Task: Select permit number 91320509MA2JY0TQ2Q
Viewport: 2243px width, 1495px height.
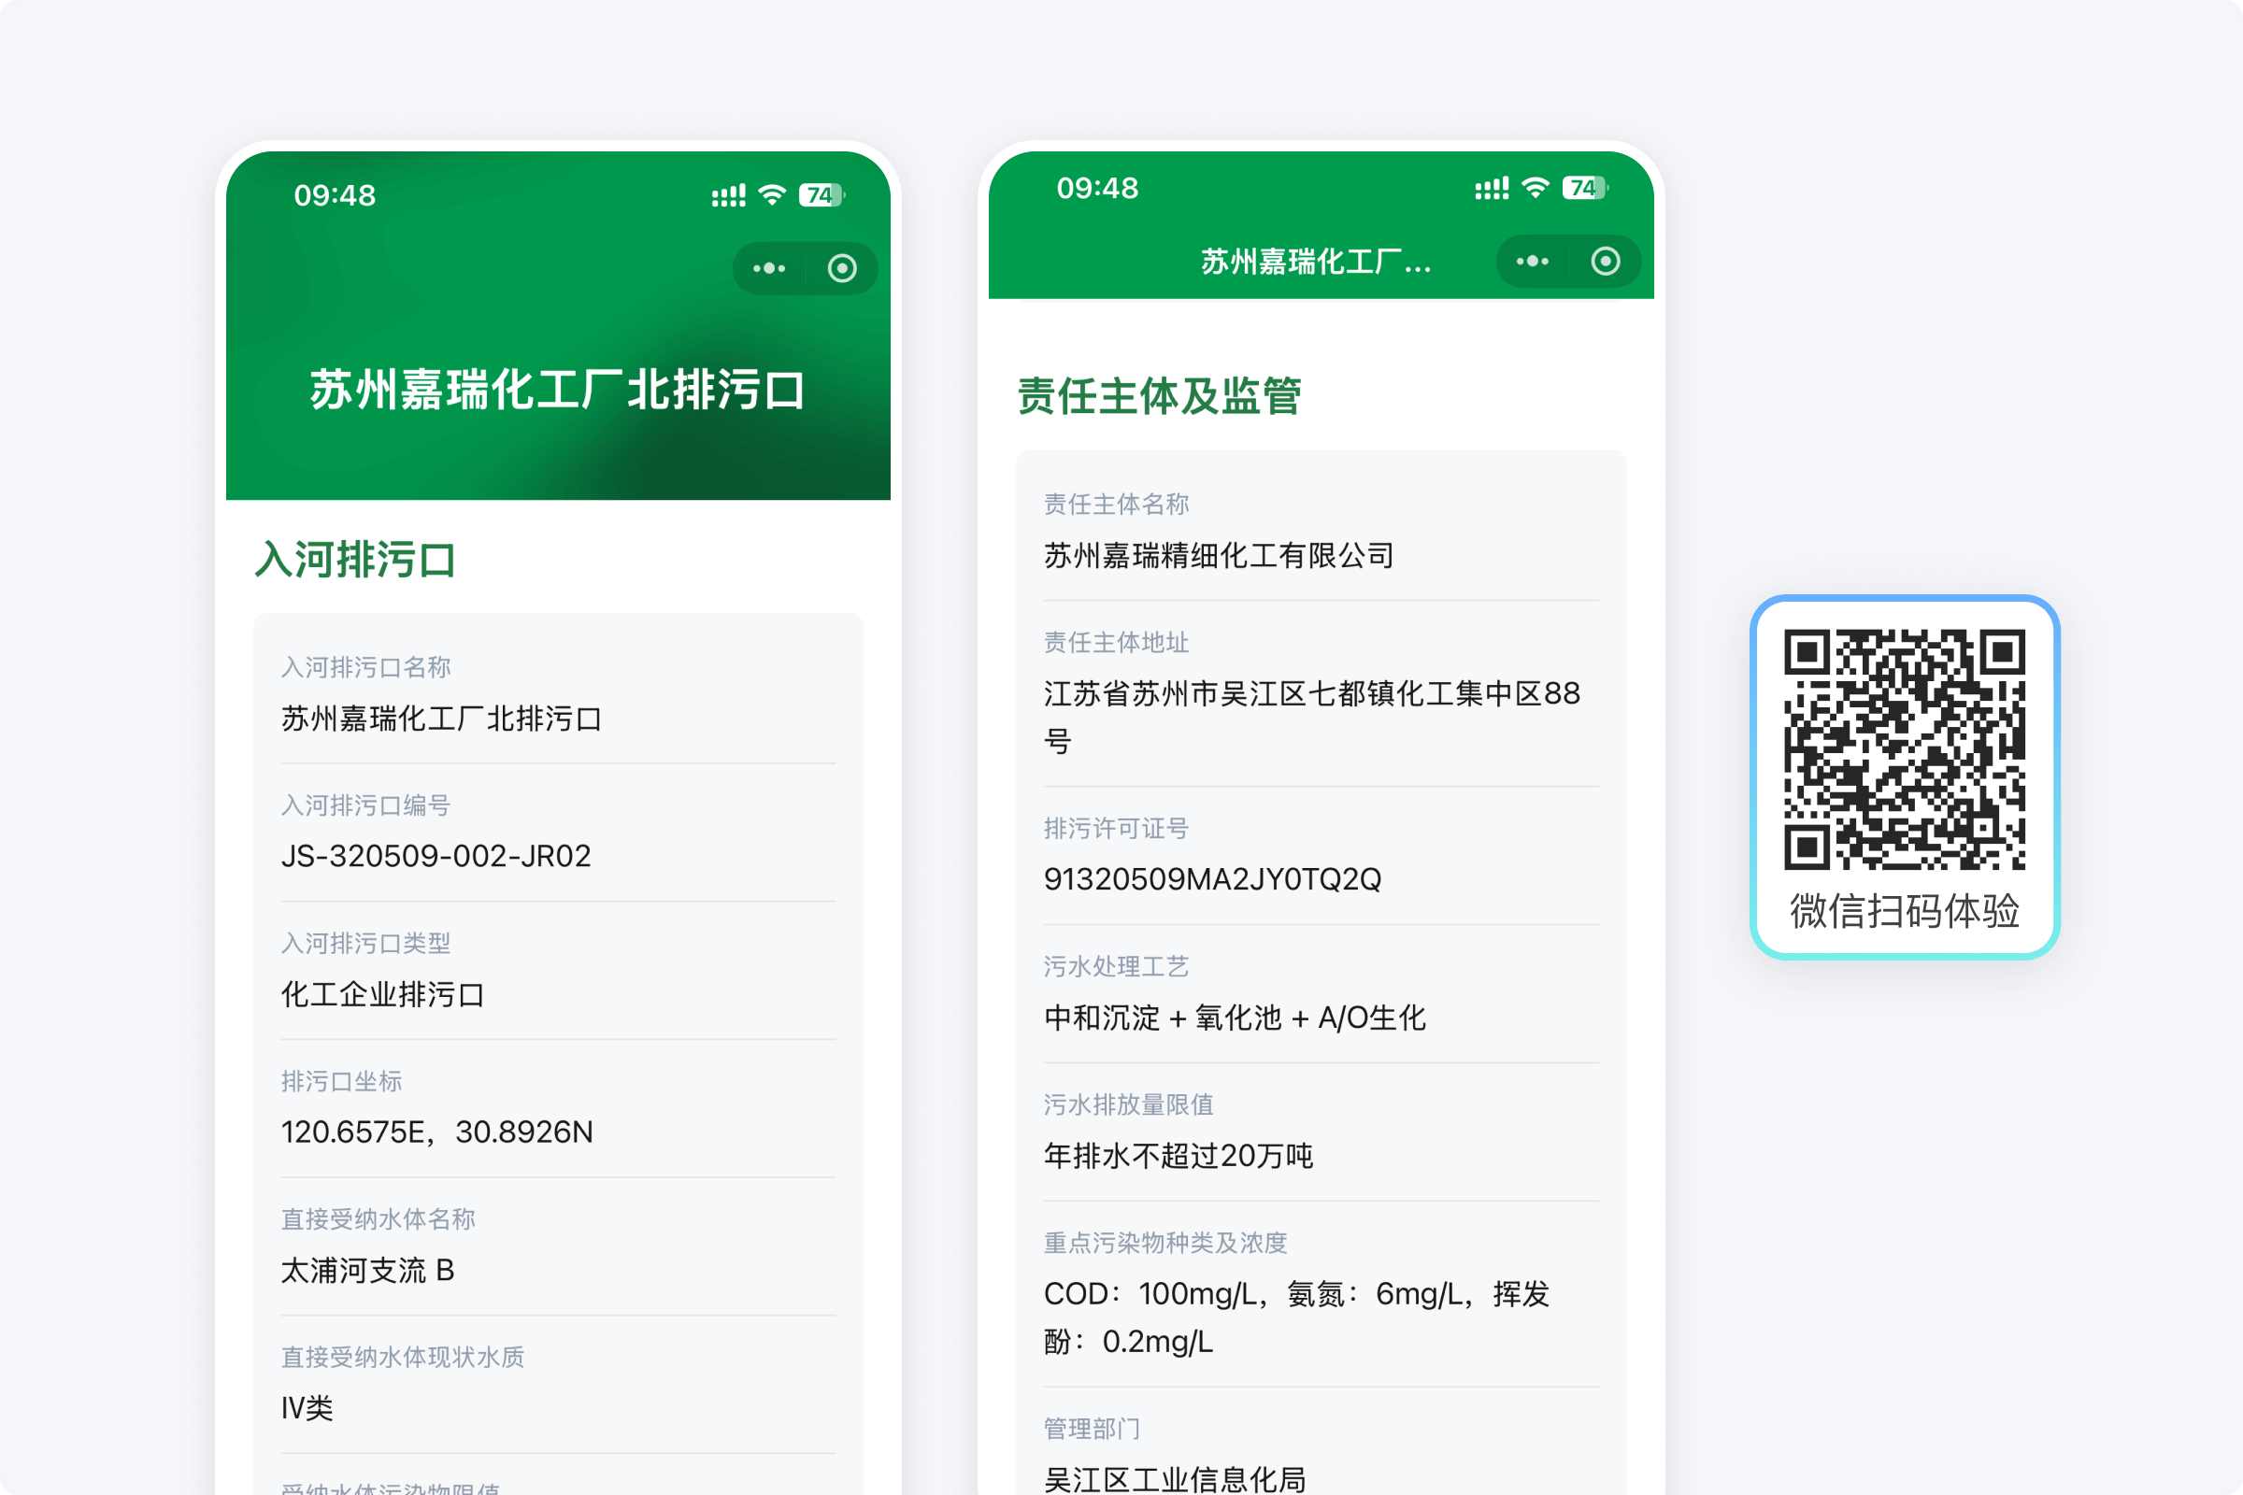Action: 1212,879
